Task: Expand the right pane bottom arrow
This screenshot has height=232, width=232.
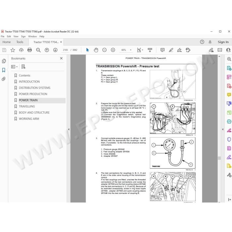Action: (229, 200)
